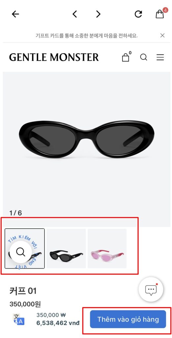Select the black side-view sunglasses thumbnail

66,248
